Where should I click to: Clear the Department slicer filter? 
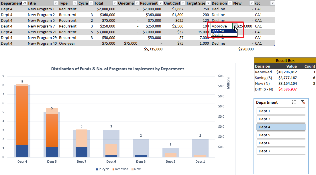(x=303, y=102)
